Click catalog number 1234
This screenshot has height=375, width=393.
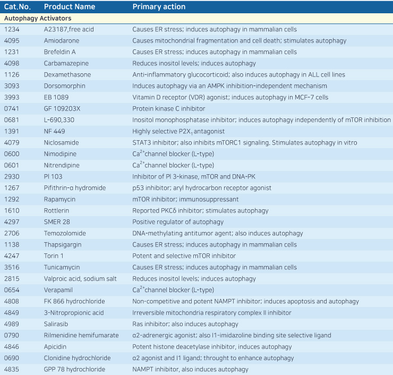(x=12, y=29)
